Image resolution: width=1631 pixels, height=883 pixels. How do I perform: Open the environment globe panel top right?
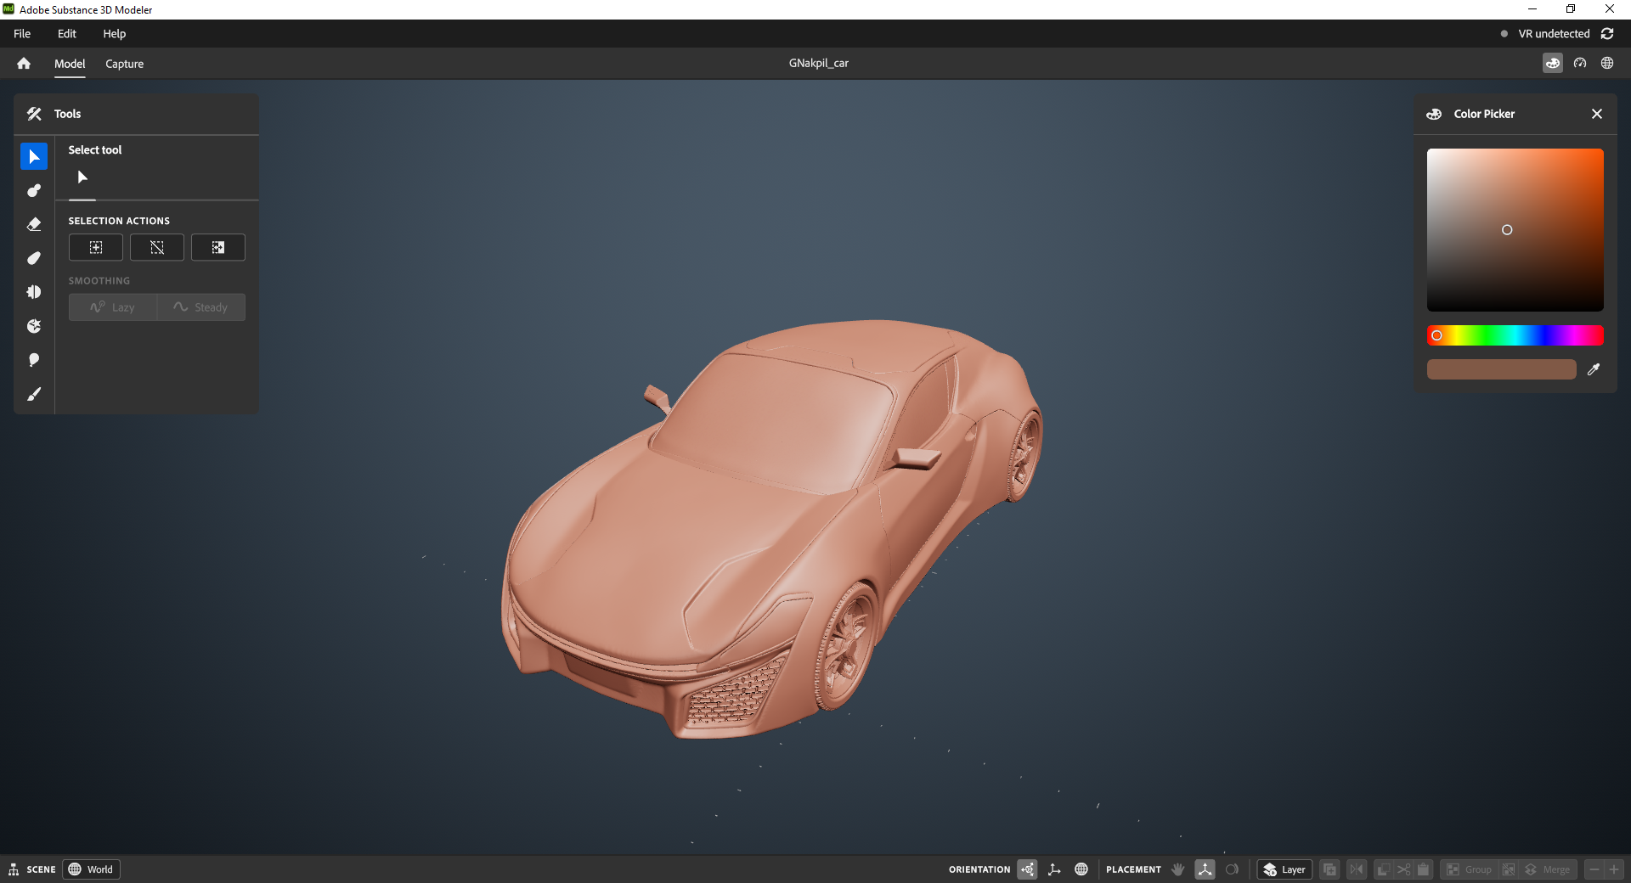click(x=1607, y=64)
